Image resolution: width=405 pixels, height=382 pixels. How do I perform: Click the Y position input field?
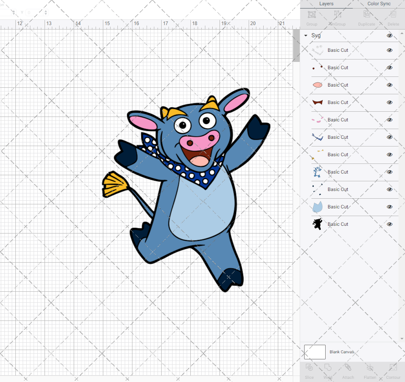[x=34, y=13]
